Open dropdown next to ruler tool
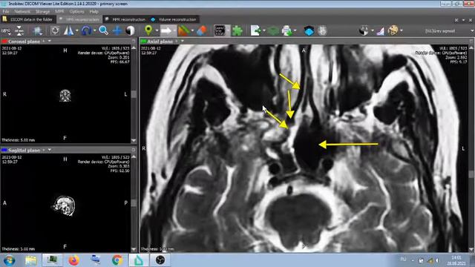Image resolution: width=475 pixels, height=267 pixels. (x=192, y=30)
